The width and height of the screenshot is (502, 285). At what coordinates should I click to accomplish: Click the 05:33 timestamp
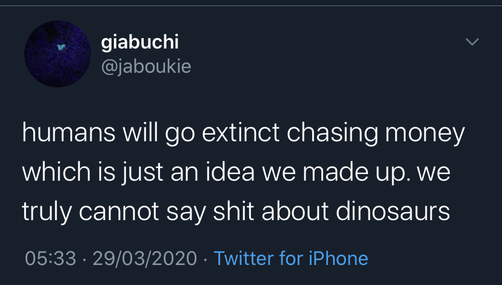pos(50,258)
